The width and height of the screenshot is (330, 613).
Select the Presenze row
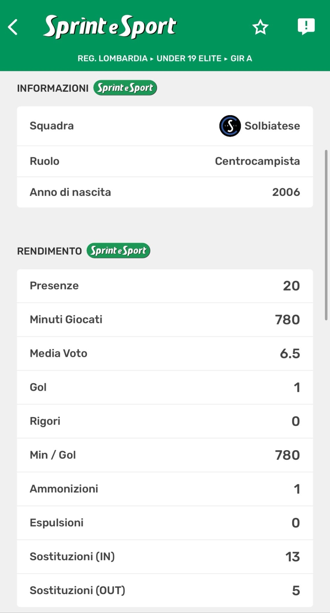(165, 286)
